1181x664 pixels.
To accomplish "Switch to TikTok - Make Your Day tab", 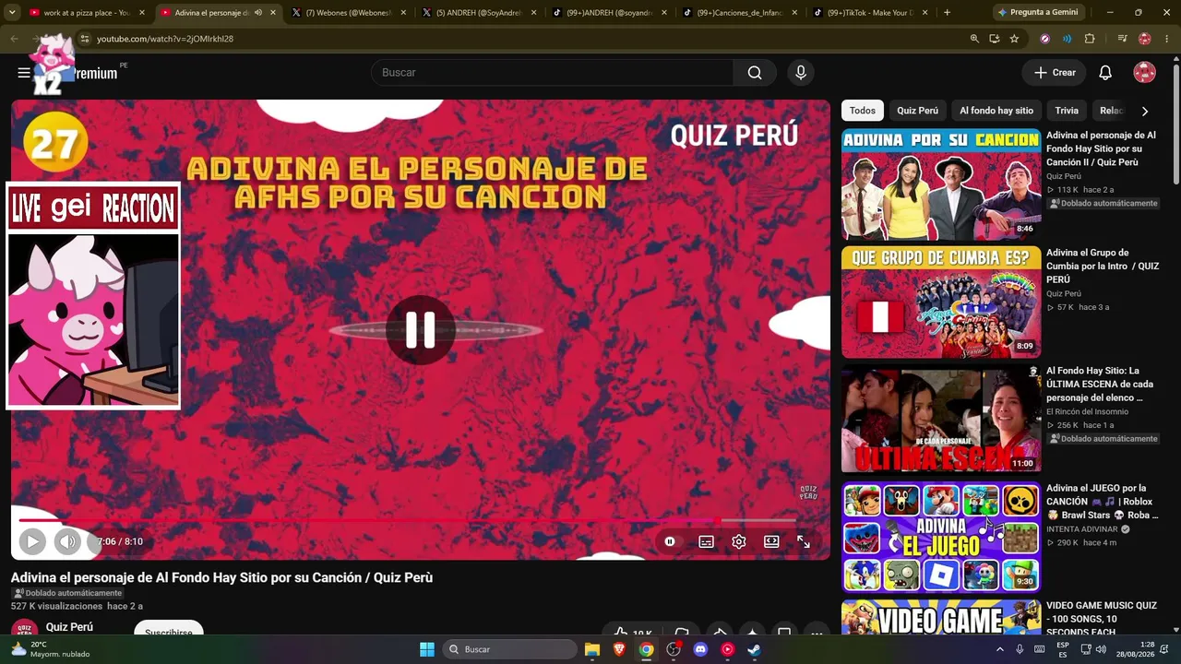I will [x=873, y=13].
